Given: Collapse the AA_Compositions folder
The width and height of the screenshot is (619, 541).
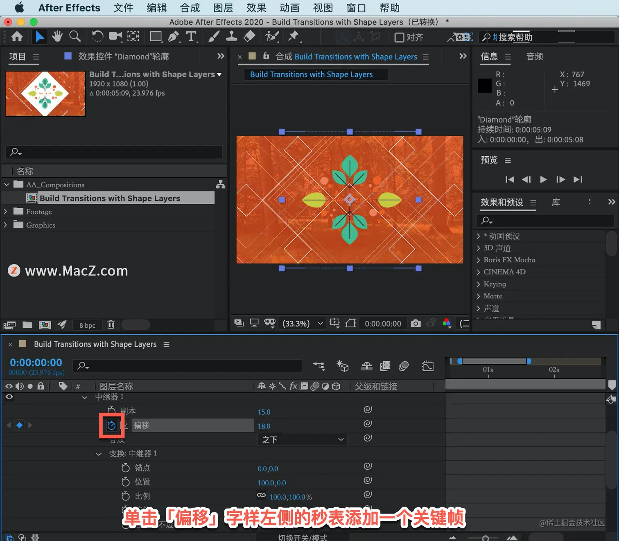Looking at the screenshot, I should tap(7, 185).
